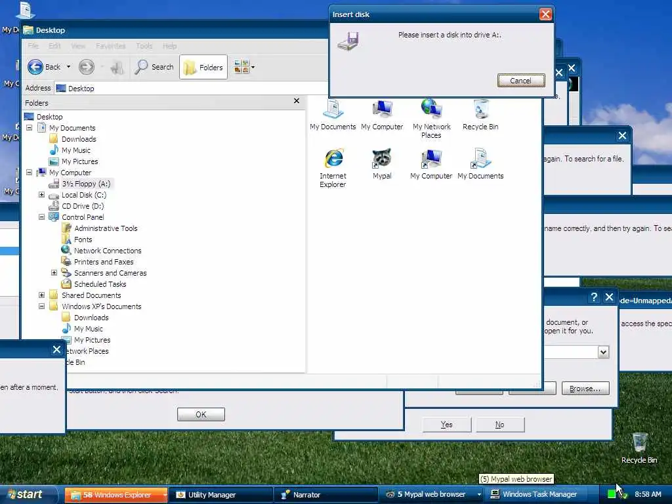Open the 58 Windows Explorer taskbar group
Screen dimensions: 672x504
click(x=116, y=495)
